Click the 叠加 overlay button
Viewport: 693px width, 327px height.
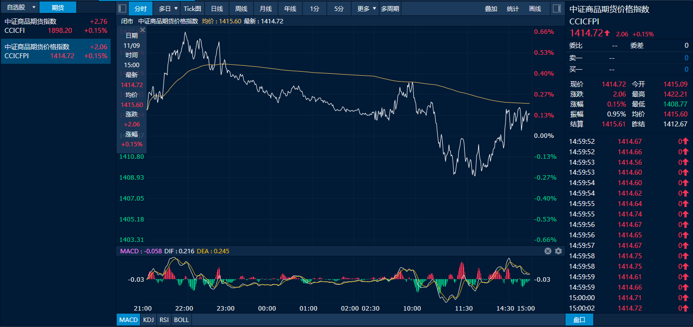(x=491, y=8)
